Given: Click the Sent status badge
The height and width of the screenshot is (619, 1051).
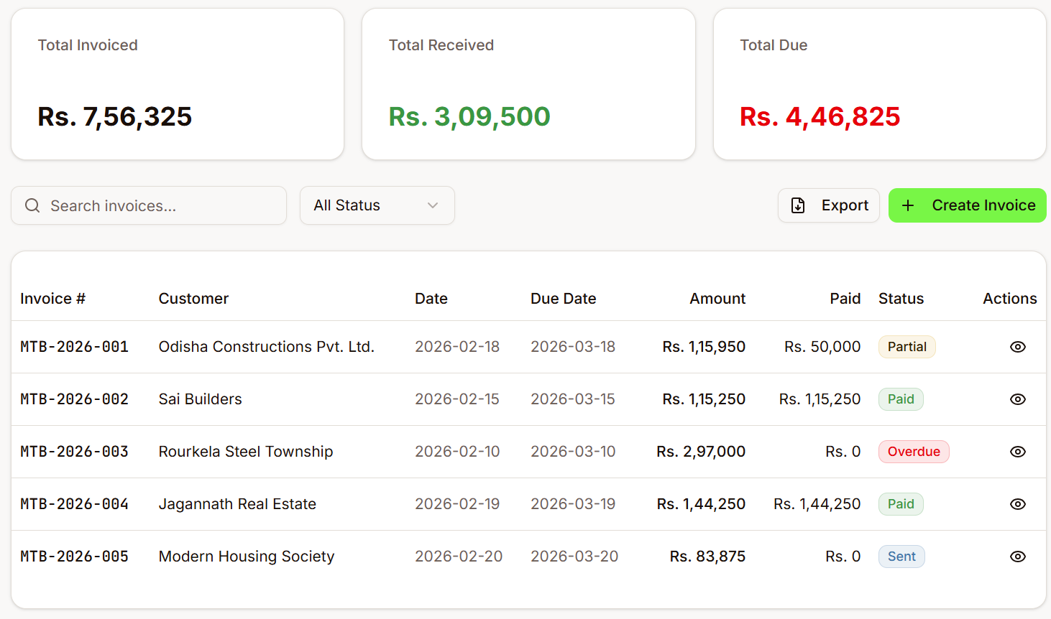Looking at the screenshot, I should [x=901, y=557].
